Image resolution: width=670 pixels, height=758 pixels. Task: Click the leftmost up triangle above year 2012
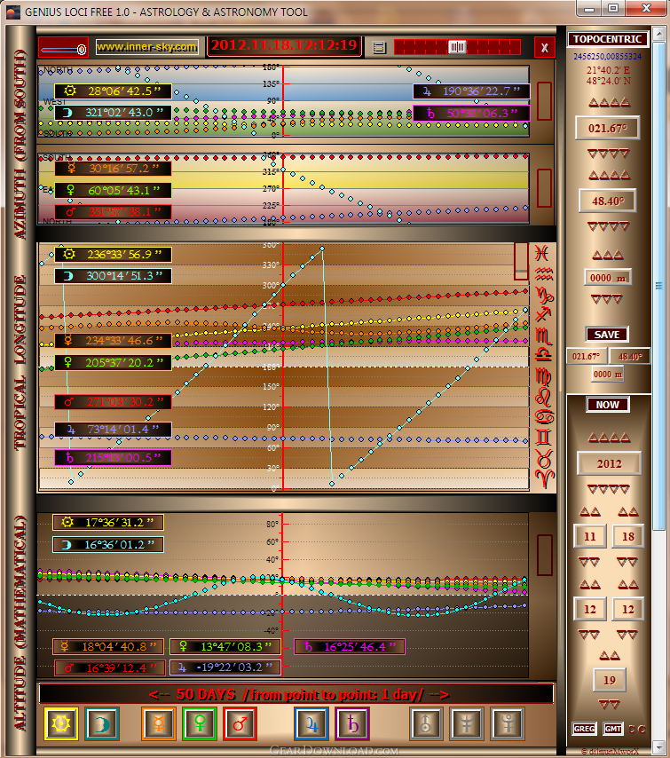pos(593,438)
